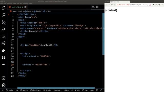Viewport: 164px width, 92px height.
Task: Click the editor vertical scrollbar
Action: click(104, 34)
